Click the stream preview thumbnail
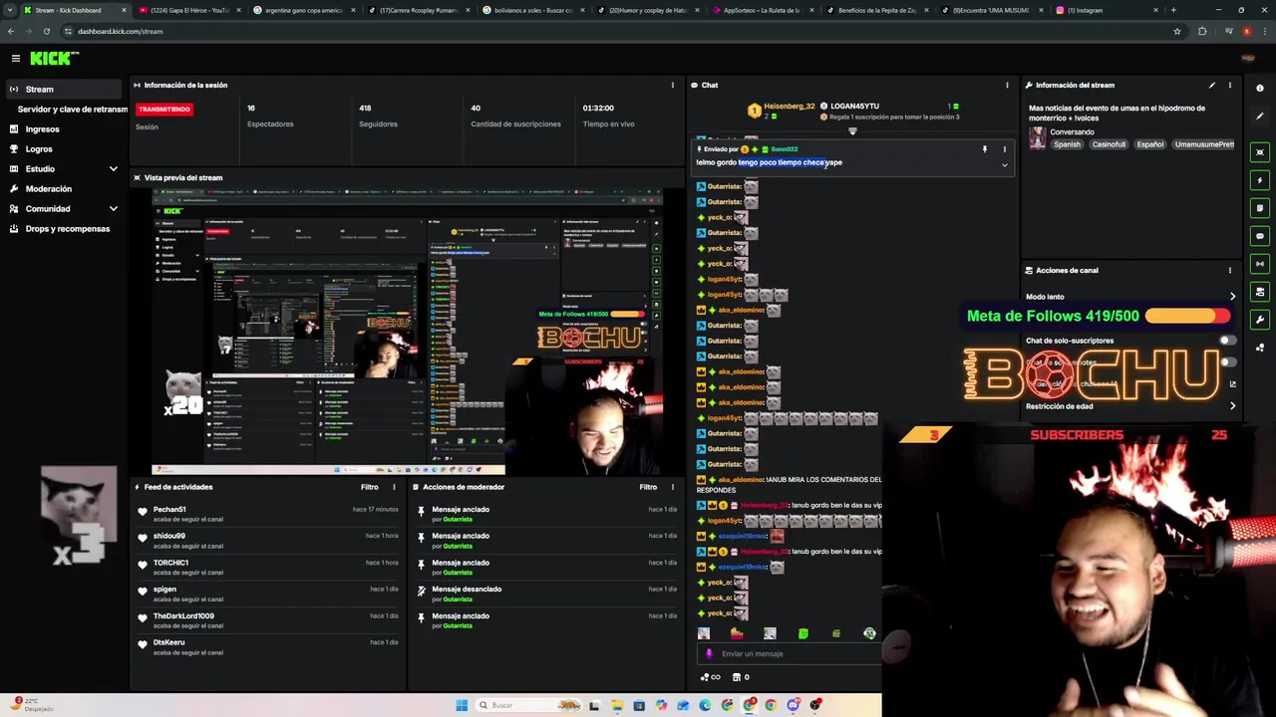Viewport: 1276px width, 717px height. tap(407, 332)
